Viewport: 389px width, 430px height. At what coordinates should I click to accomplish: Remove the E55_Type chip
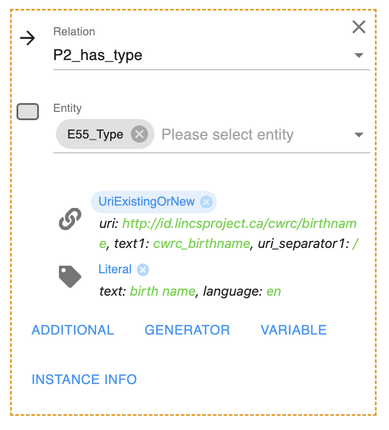point(139,134)
